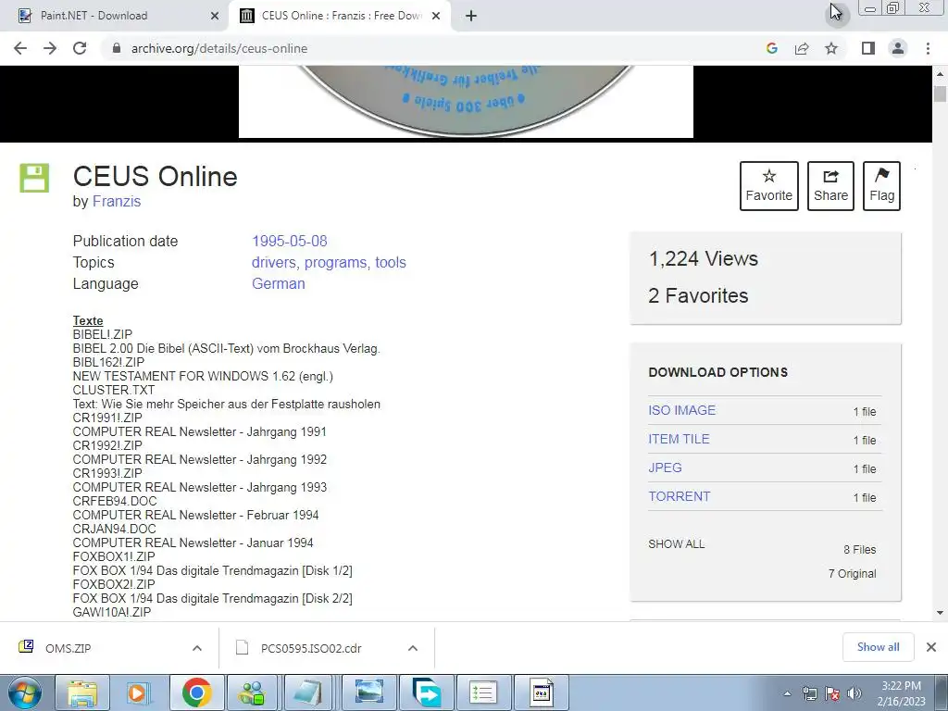Open a new browser tab
The image size is (948, 711).
471,16
